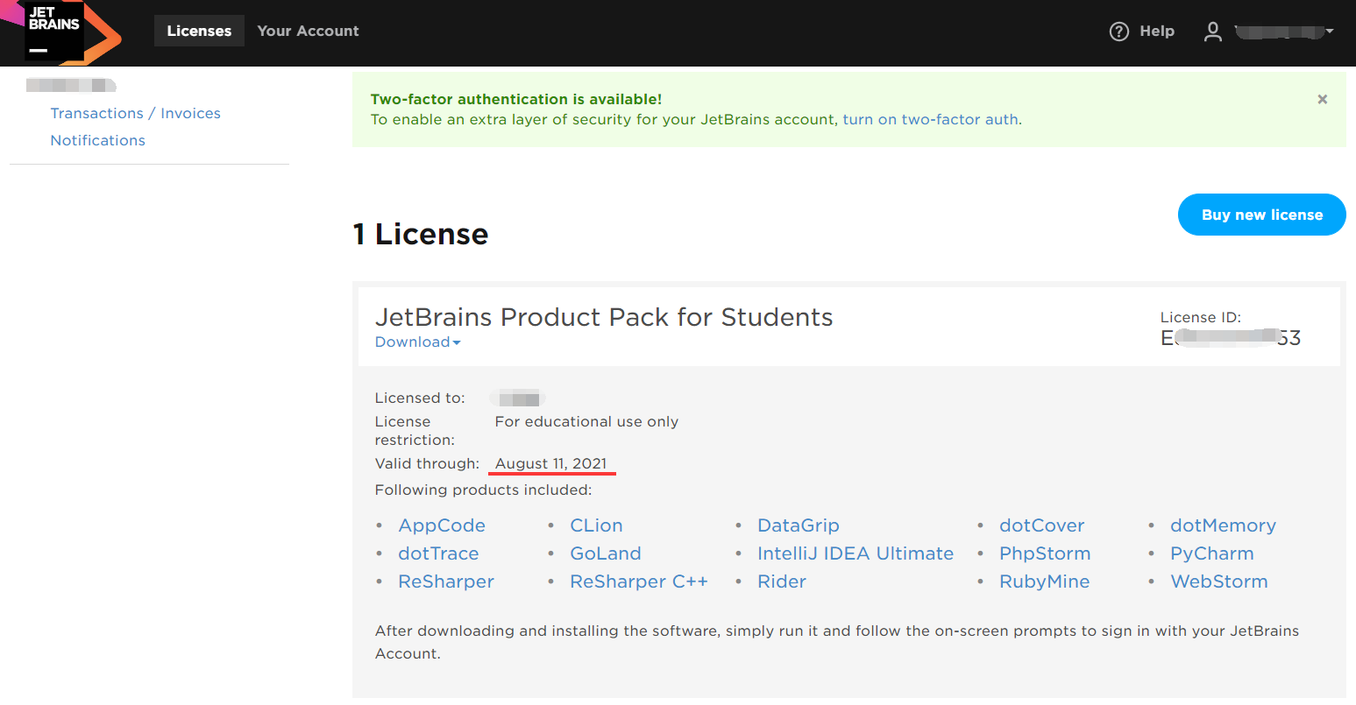The width and height of the screenshot is (1356, 705).
Task: Open the DataGrip product link
Action: (x=799, y=525)
